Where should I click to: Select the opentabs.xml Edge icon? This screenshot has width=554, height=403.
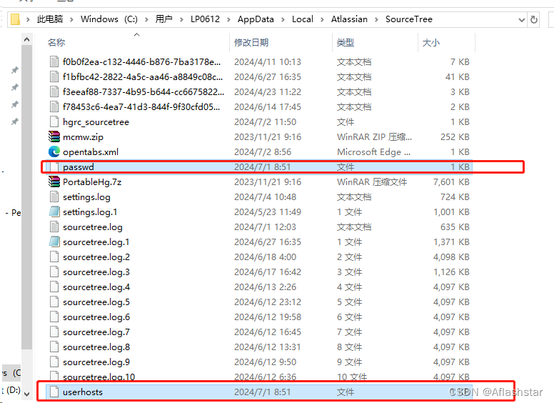(x=54, y=152)
